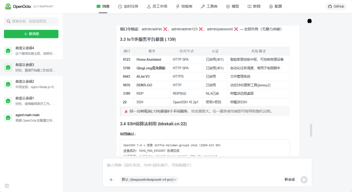Start a new session with 新会话 button

pos(290,180)
